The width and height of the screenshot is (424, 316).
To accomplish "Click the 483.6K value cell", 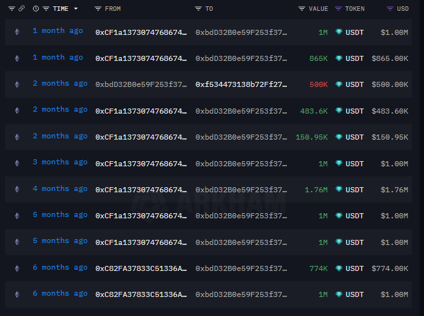I will coord(314,111).
